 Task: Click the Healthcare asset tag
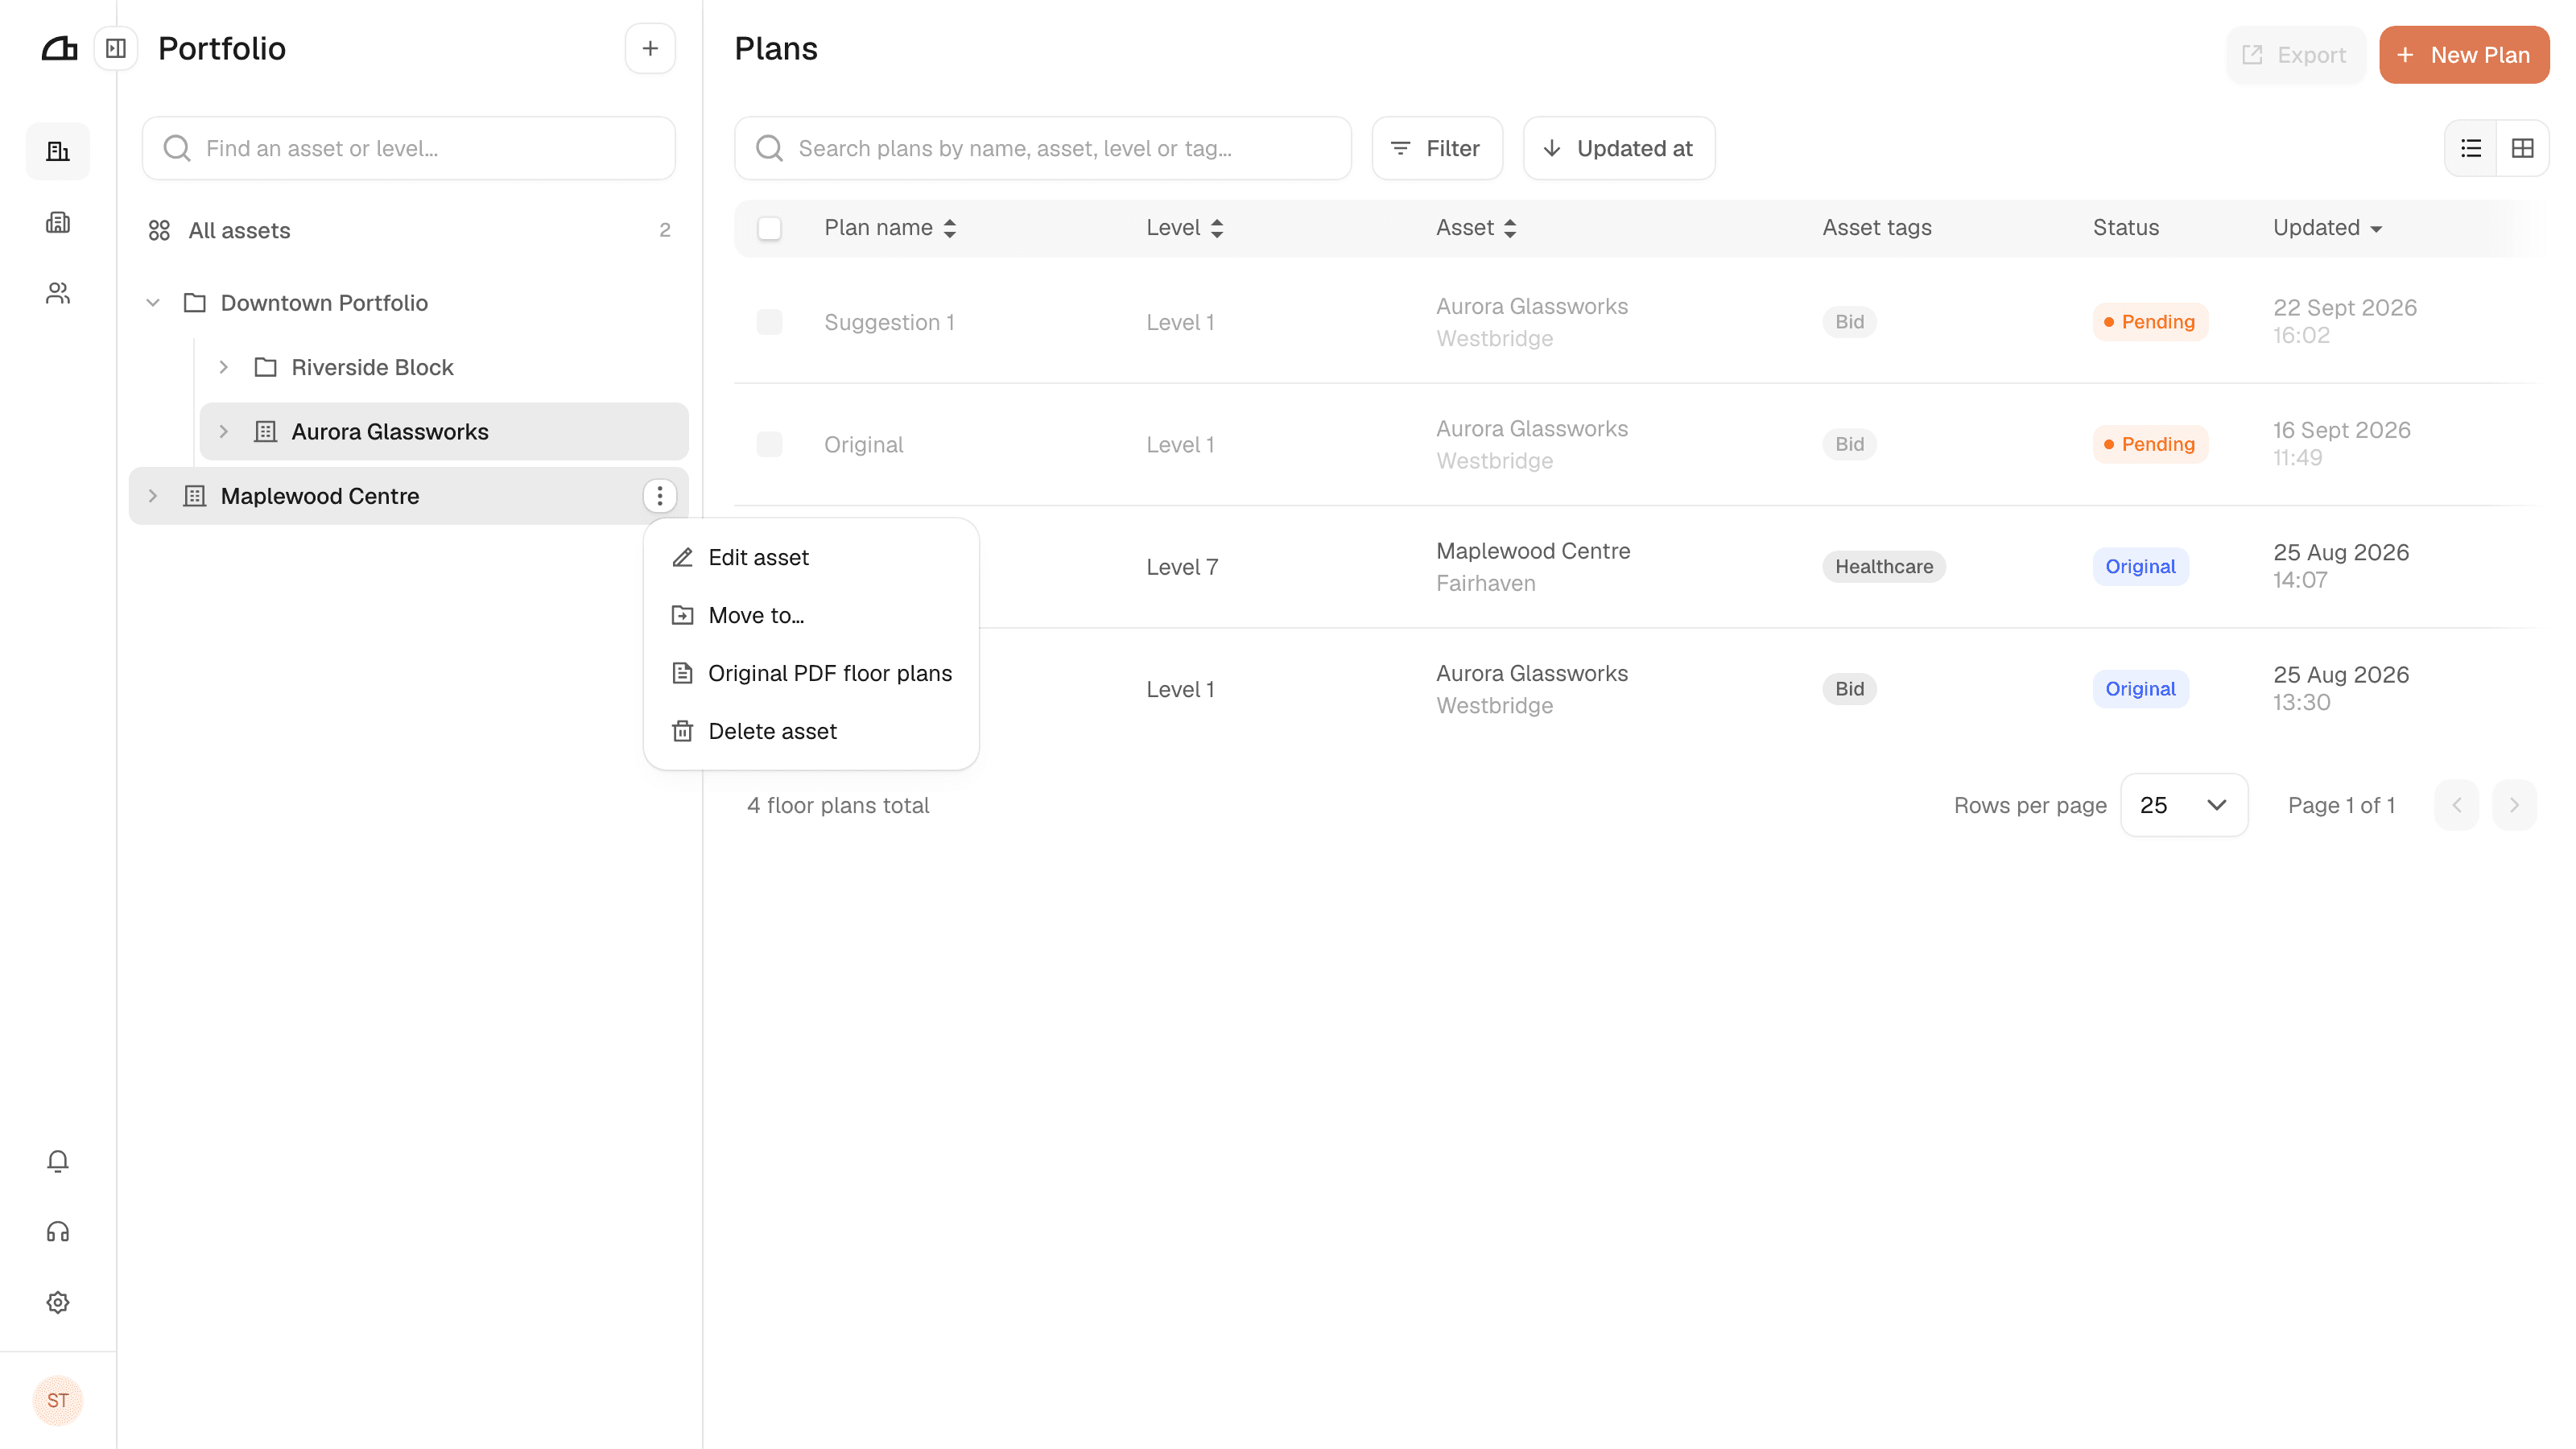1884,567
